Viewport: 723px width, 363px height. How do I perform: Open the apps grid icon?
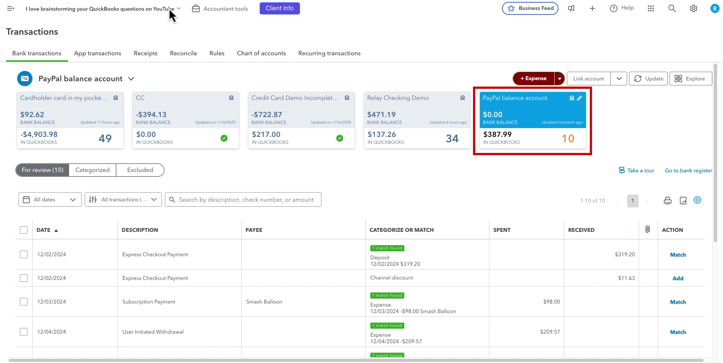[x=651, y=8]
